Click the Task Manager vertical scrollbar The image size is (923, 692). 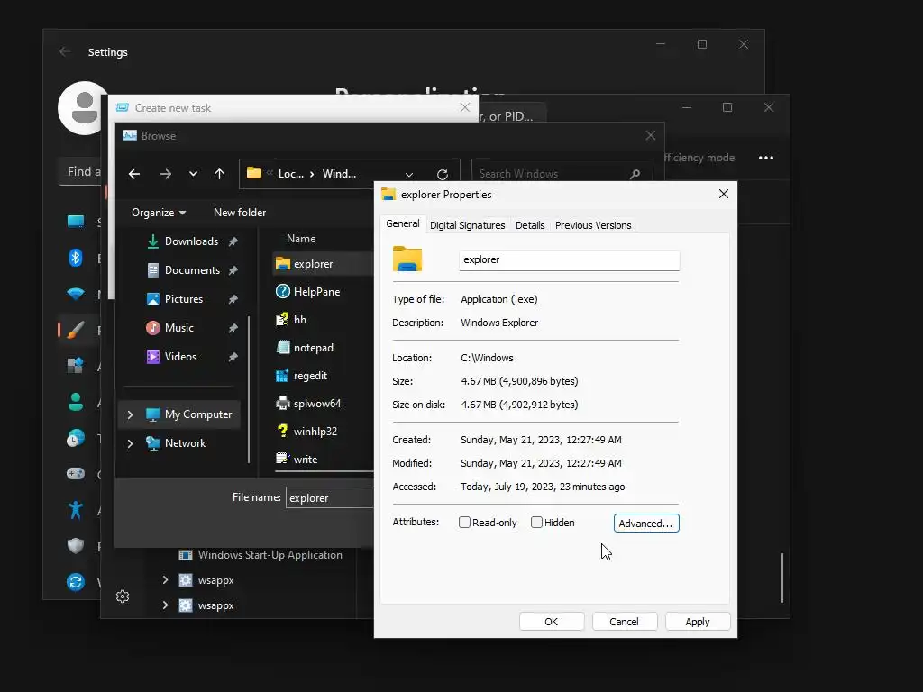(782, 578)
